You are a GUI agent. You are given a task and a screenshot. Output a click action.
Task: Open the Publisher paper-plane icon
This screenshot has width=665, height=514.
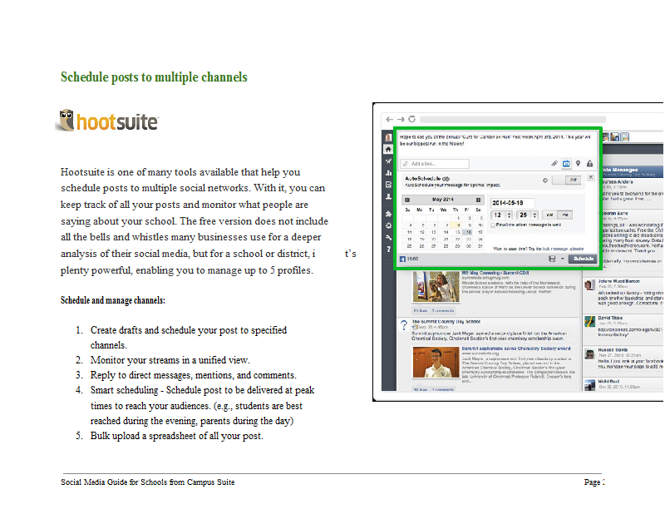pos(388,161)
